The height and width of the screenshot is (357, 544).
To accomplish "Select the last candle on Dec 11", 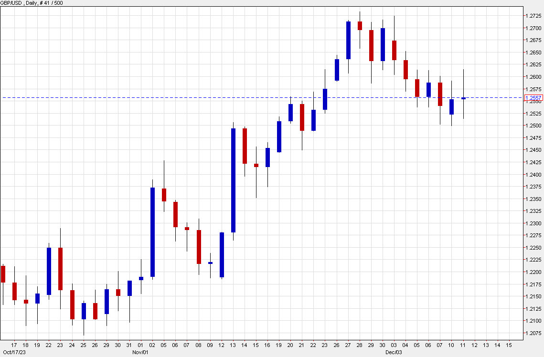I will pyautogui.click(x=463, y=98).
